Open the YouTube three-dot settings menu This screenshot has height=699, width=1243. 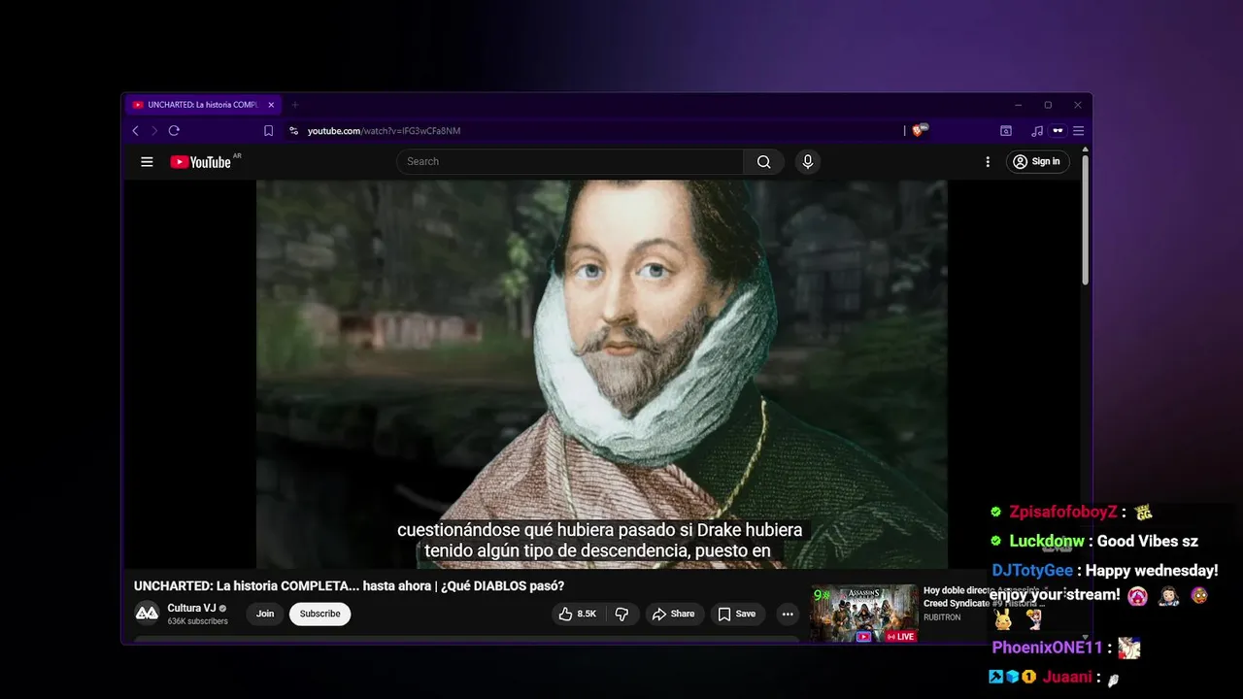(x=988, y=162)
